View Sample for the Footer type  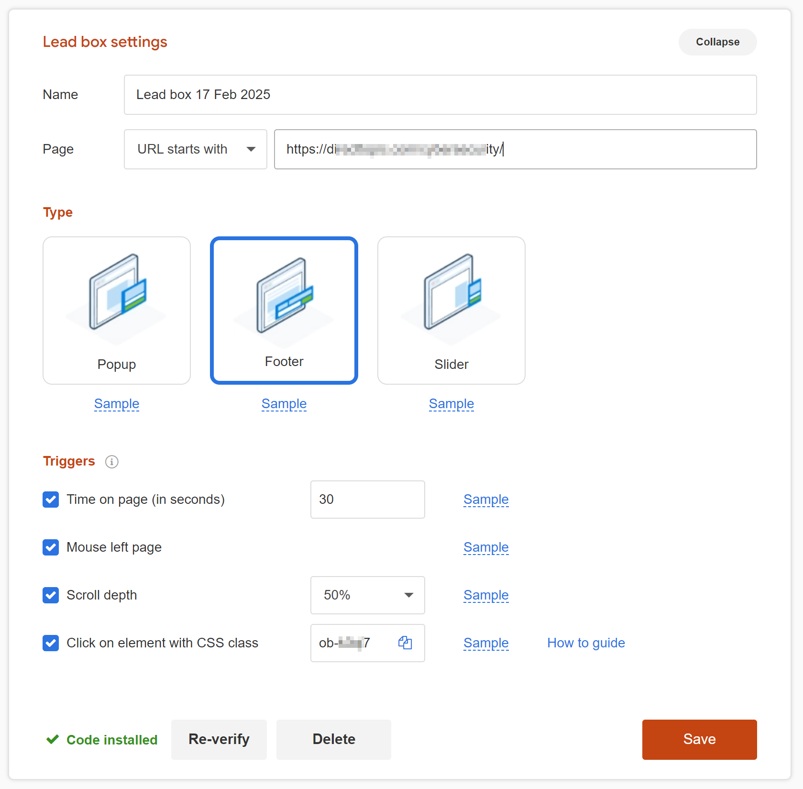click(x=284, y=404)
